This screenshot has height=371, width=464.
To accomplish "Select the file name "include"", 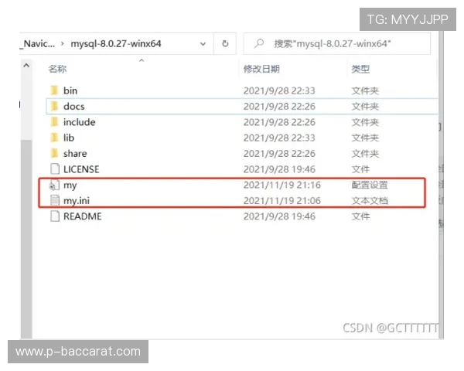I will click(x=80, y=122).
